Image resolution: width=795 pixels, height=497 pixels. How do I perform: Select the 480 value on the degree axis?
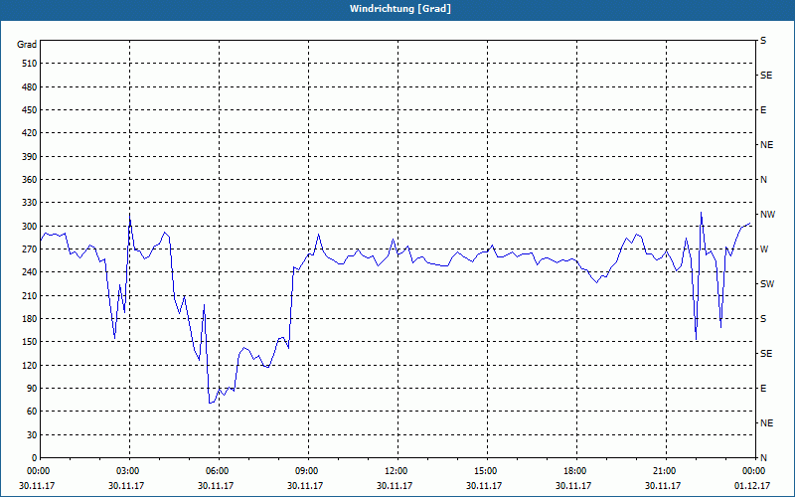30,86
